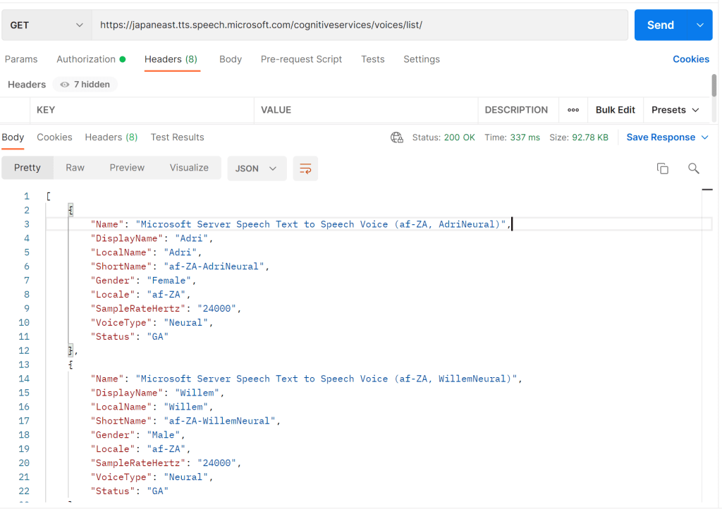This screenshot has height=509, width=722.
Task: Open the JSON format dropdown
Action: click(x=257, y=168)
